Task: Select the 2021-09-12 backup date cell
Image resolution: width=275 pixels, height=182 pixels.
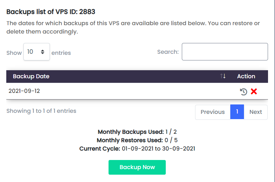Action: coord(24,91)
